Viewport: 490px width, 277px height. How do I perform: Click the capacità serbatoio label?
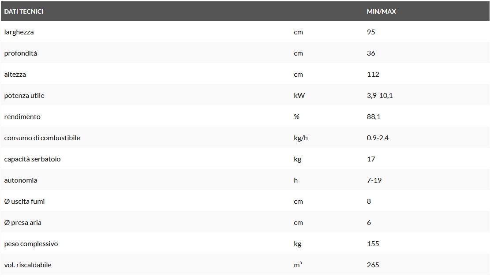tap(33, 159)
